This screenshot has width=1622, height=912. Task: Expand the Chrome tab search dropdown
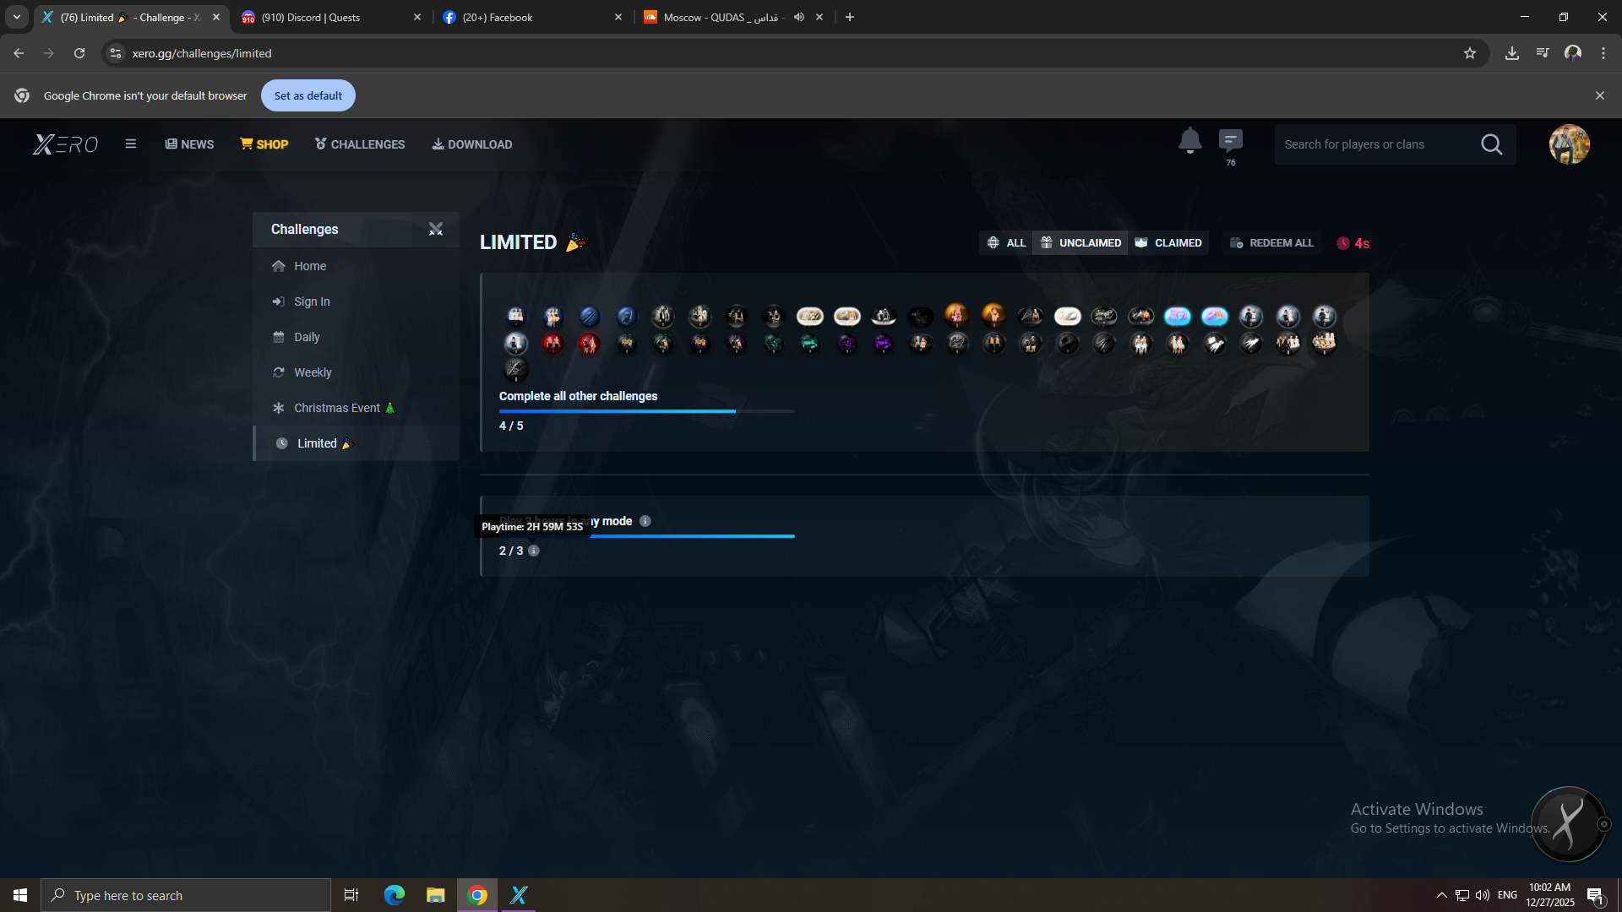click(x=17, y=17)
